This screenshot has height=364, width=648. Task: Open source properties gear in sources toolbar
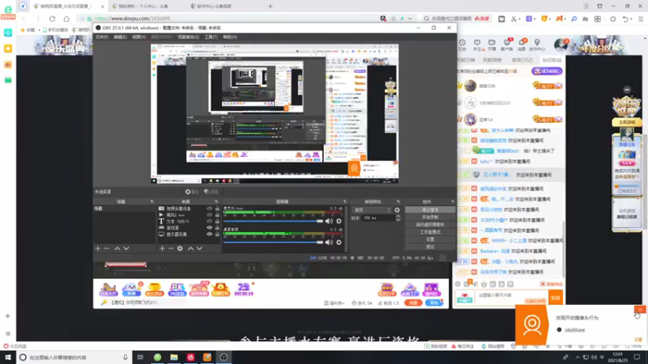coord(180,248)
